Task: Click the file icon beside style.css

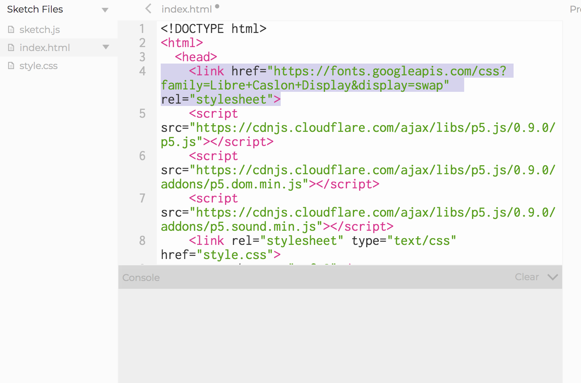Action: 11,66
